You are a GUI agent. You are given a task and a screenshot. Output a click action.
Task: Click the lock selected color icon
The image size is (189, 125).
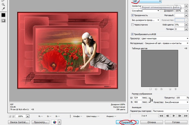[x=161, y=89]
